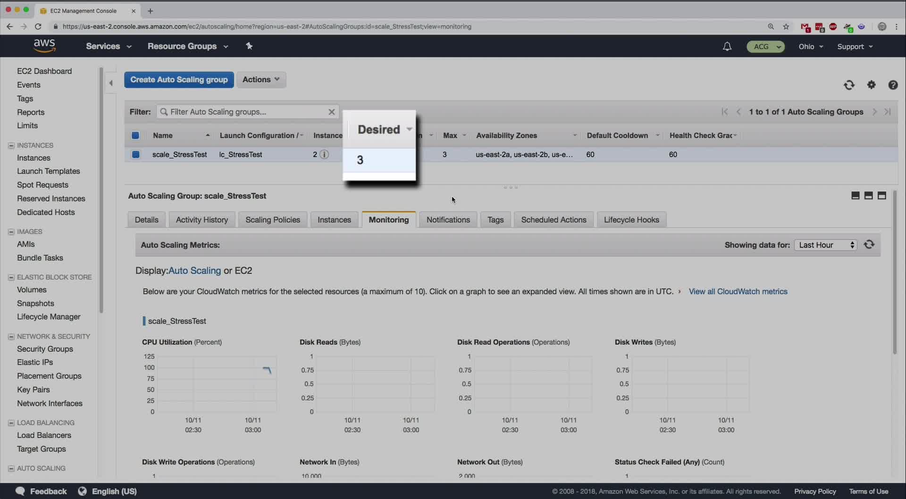Open the help question mark icon
This screenshot has height=499, width=906.
(893, 85)
